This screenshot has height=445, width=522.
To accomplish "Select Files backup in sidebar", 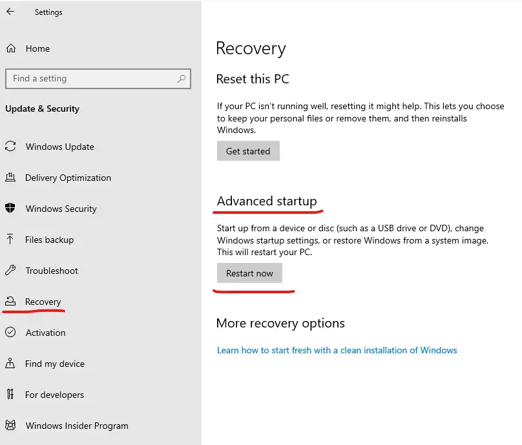I will tap(49, 240).
